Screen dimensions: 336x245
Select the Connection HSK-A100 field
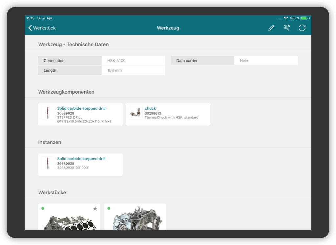click(133, 61)
